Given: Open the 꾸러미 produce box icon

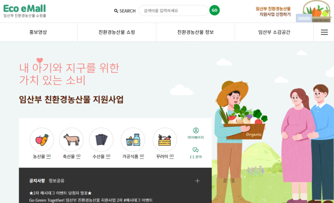Looking at the screenshot, I should click(165, 140).
